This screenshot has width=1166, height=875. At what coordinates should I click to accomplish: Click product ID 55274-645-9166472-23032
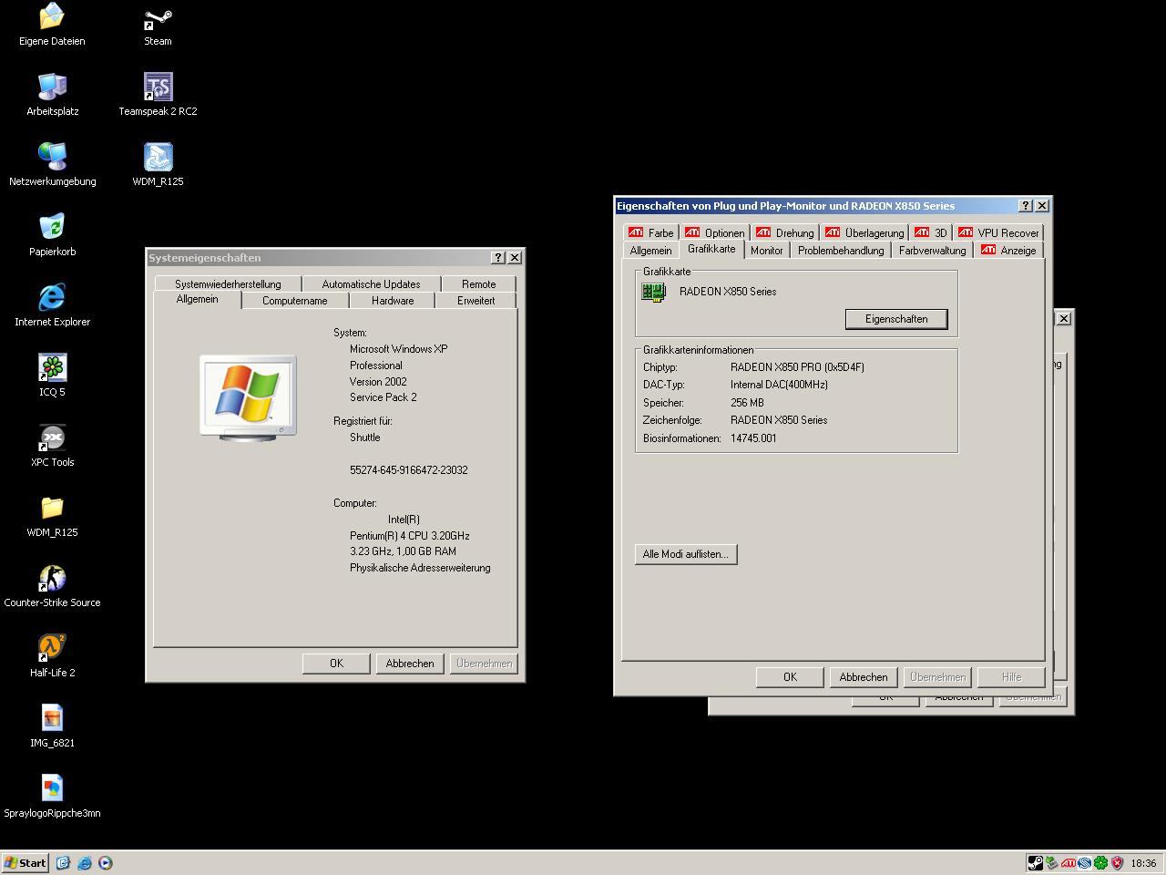pyautogui.click(x=409, y=470)
